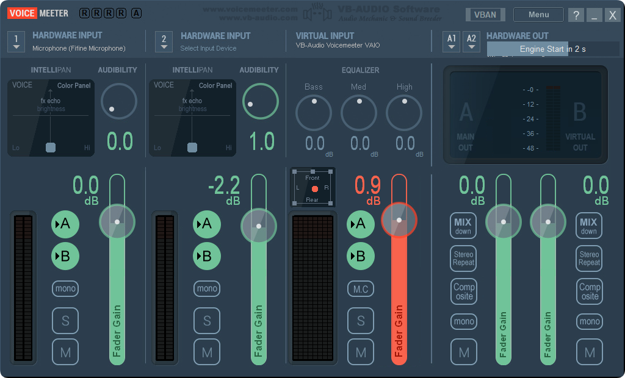Screen dimensions: 625x378
Task: Open Hardware Input 1 device dropdown
Action: point(16,41)
